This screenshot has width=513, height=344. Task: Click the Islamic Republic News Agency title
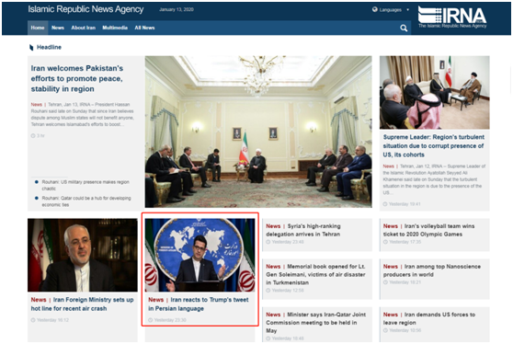85,9
